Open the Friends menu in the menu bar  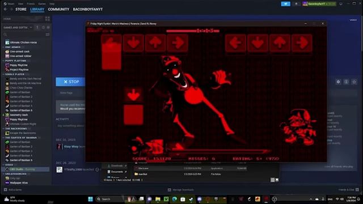(x=31, y=4)
